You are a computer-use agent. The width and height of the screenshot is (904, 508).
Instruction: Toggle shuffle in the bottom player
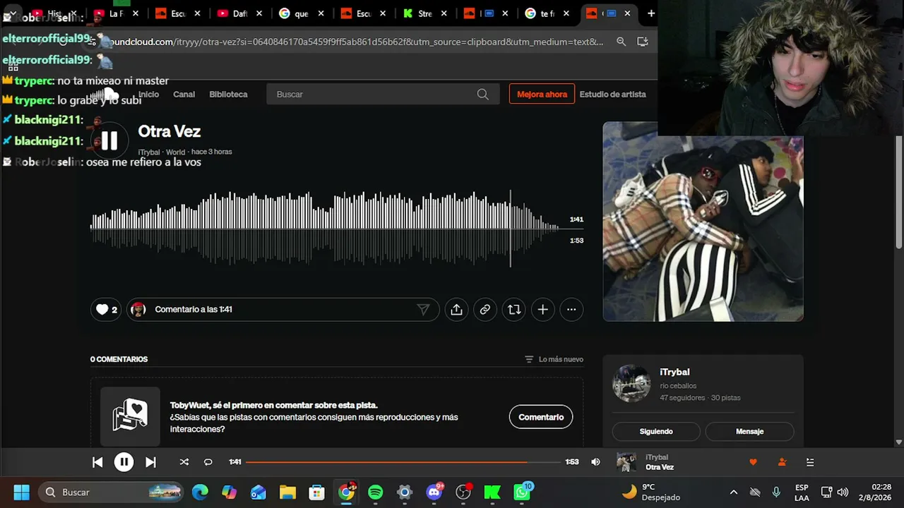[x=184, y=462]
